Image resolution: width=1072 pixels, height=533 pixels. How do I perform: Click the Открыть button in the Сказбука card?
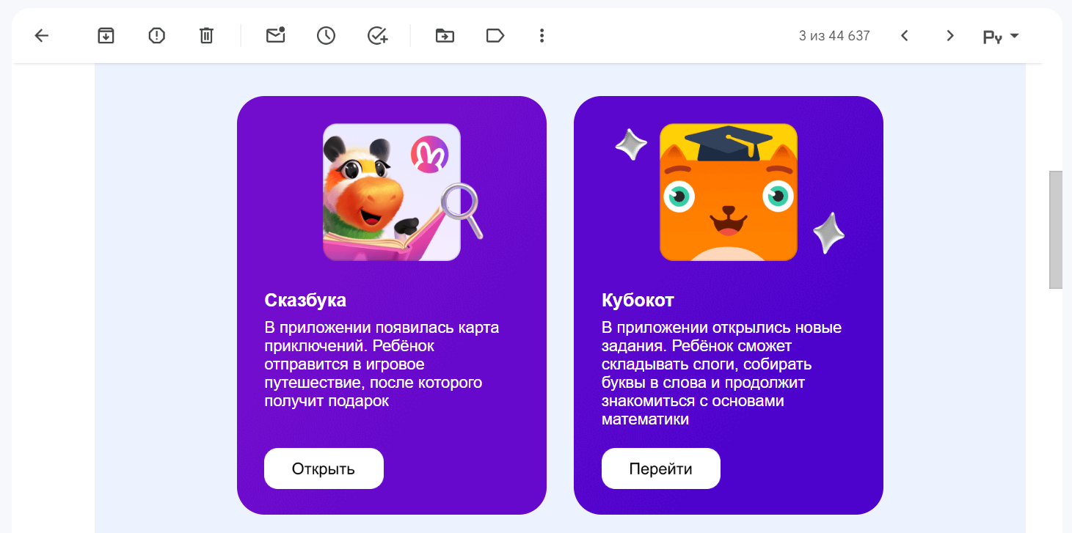[324, 468]
